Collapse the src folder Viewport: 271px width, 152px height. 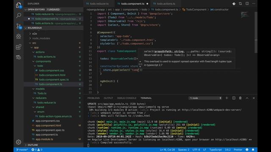pyautogui.click(x=30, y=43)
